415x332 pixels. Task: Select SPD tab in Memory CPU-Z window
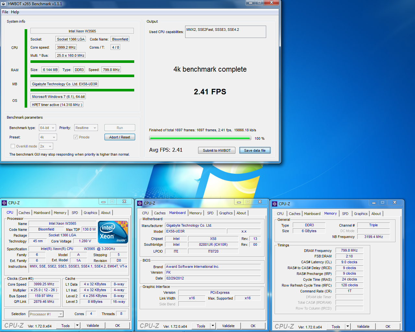tap(345, 214)
